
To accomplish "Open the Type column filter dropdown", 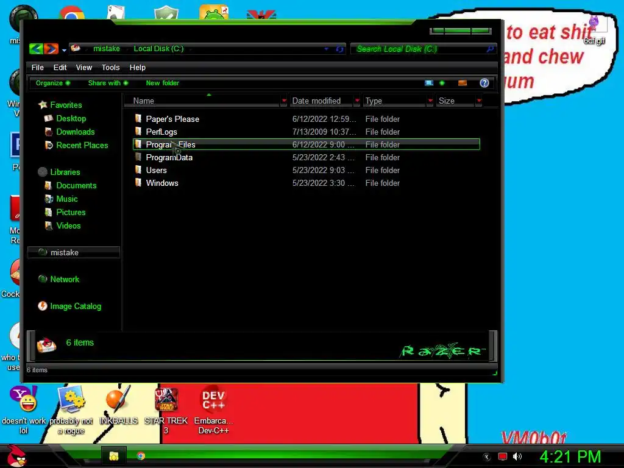I will pyautogui.click(x=430, y=101).
